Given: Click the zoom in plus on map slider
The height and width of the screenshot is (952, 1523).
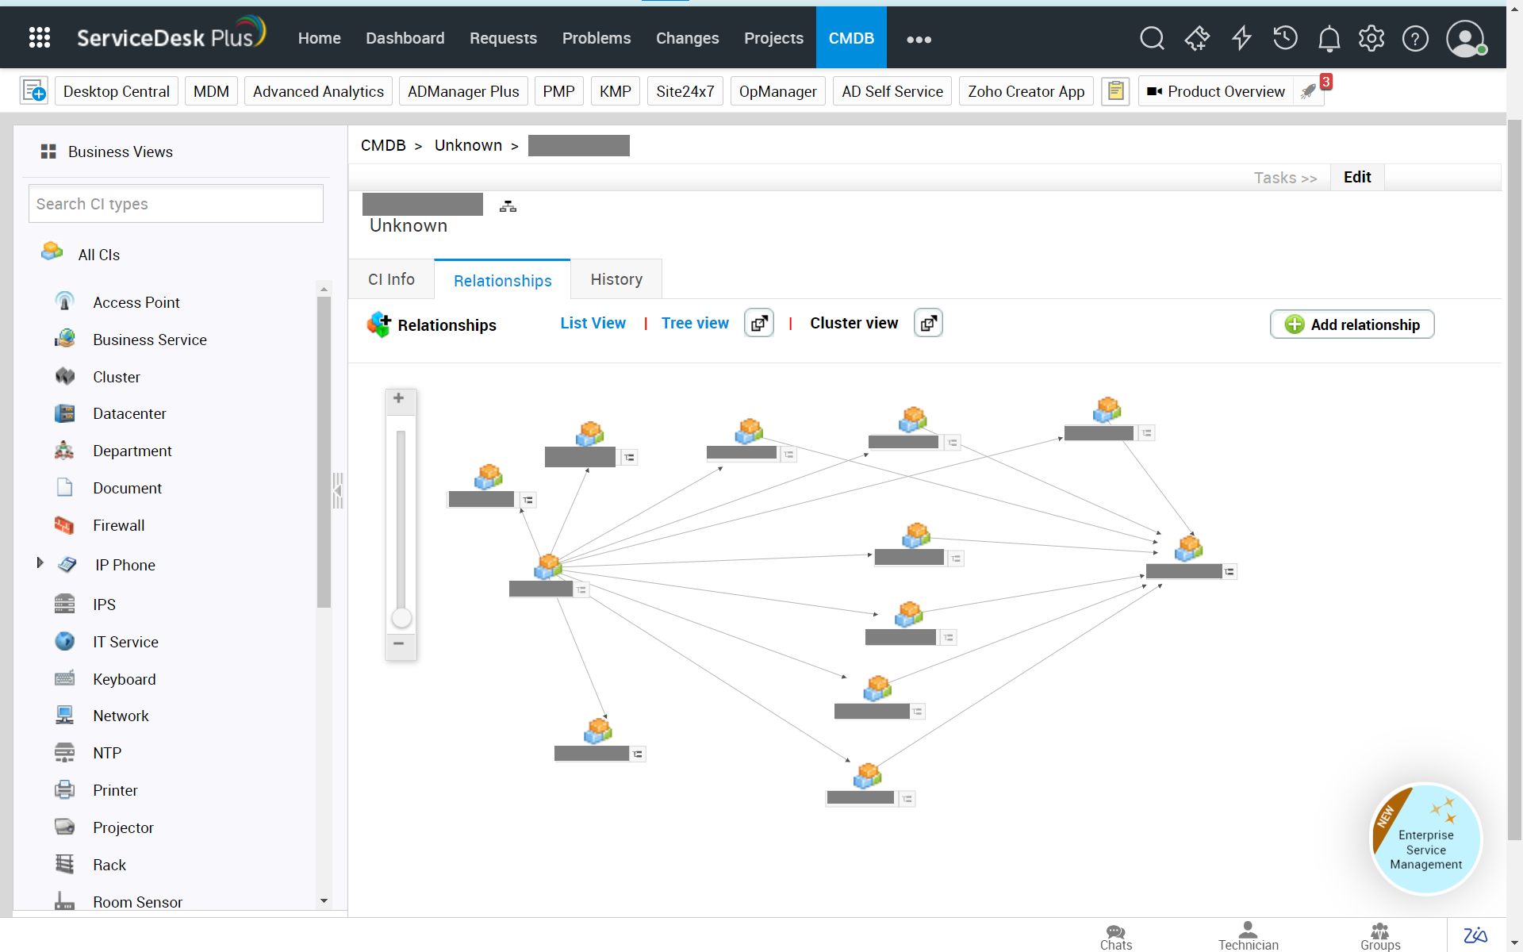Looking at the screenshot, I should coord(399,398).
